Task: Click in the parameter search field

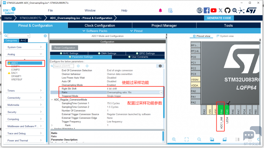Action: click(63, 66)
